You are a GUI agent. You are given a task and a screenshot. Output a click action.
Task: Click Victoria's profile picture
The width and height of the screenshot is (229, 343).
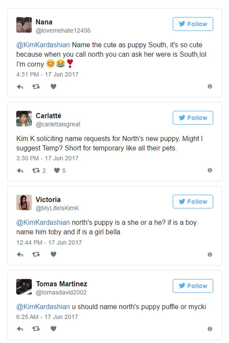(x=24, y=203)
